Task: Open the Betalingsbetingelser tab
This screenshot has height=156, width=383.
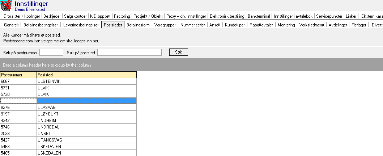Action: click(x=41, y=25)
